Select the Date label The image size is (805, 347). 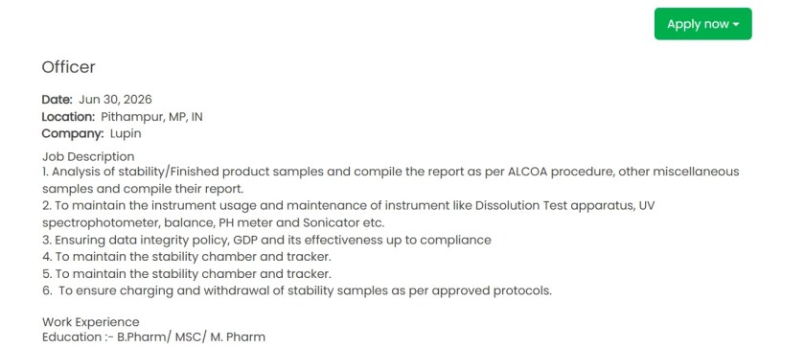click(57, 99)
